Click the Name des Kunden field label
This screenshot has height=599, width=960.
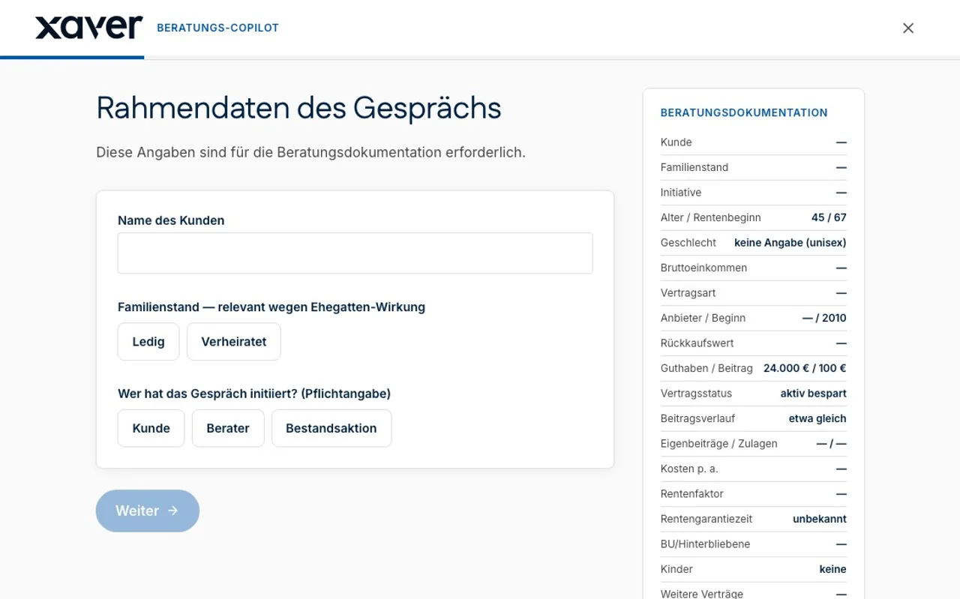(171, 220)
